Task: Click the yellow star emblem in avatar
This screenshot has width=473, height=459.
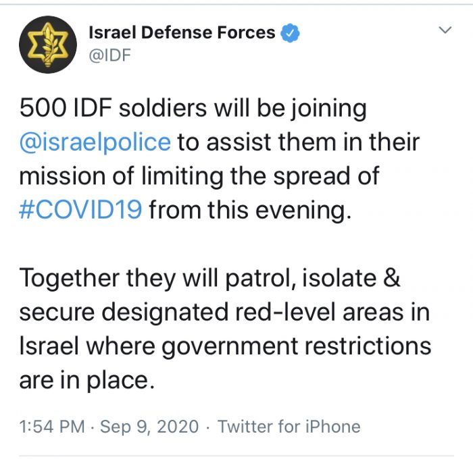Action: tap(48, 45)
